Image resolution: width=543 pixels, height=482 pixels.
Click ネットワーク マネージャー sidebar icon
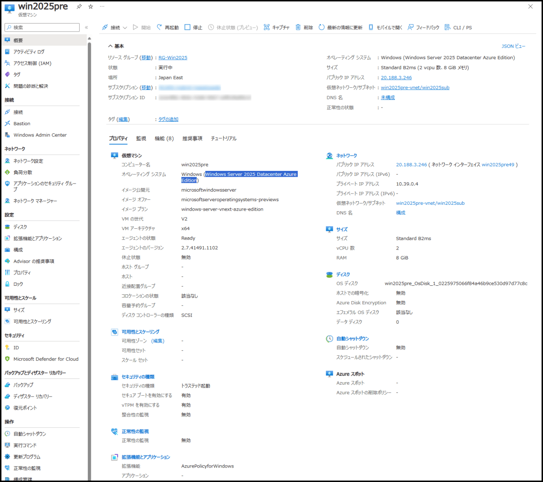pos(7,201)
